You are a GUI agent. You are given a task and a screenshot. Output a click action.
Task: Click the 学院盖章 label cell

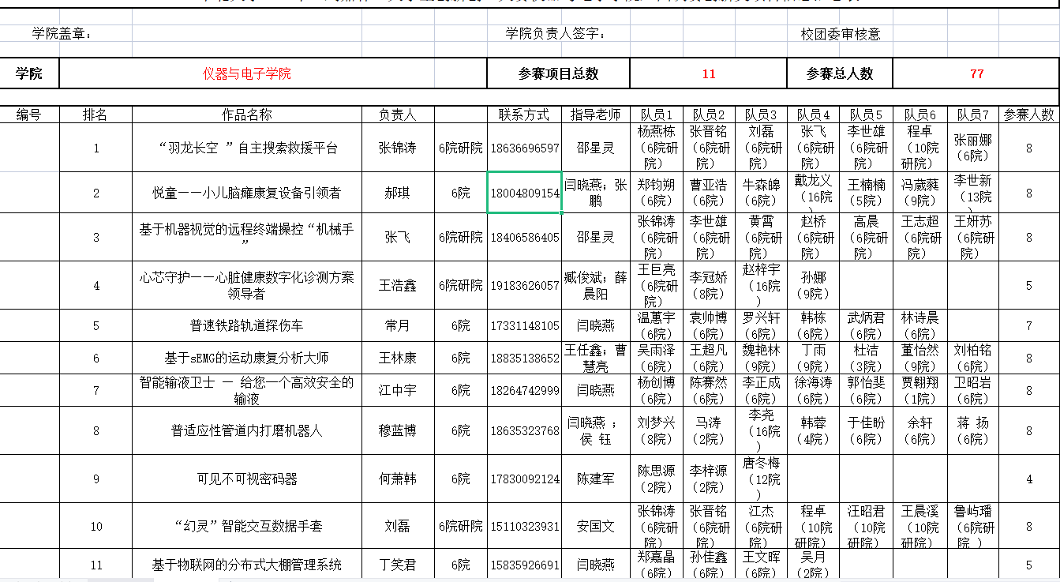coord(62,33)
